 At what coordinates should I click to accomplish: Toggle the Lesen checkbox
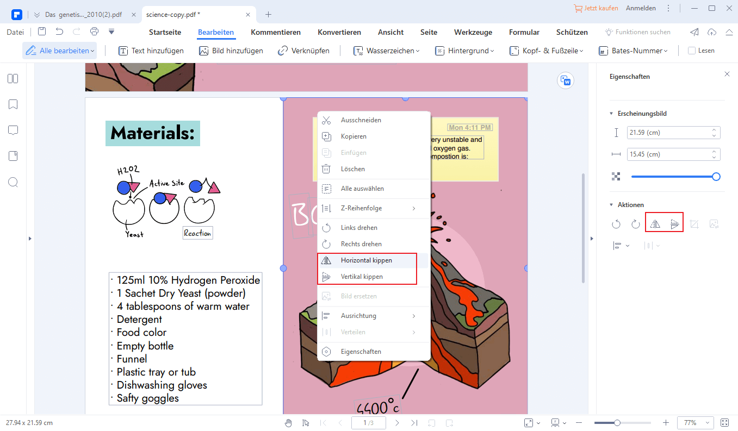click(692, 51)
